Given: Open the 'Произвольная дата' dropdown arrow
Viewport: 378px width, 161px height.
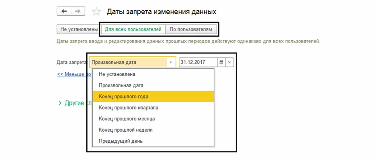Looking at the screenshot, I should pyautogui.click(x=171, y=62).
